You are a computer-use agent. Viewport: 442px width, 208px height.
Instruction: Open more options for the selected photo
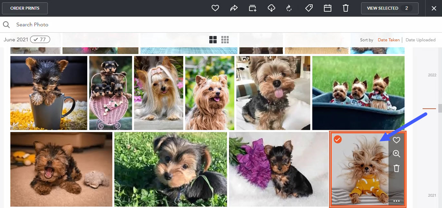[396, 201]
